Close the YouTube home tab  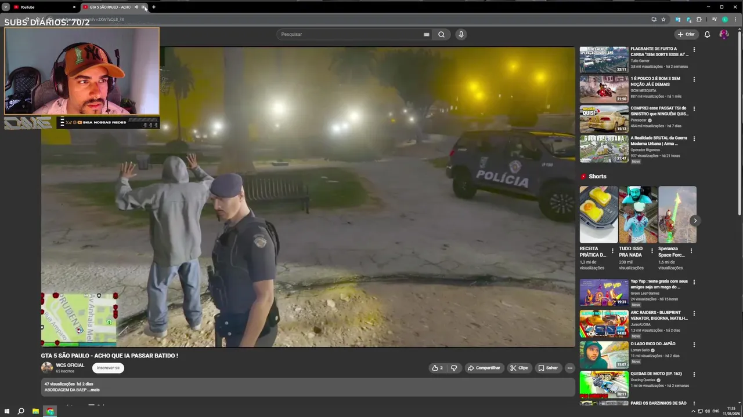point(74,7)
